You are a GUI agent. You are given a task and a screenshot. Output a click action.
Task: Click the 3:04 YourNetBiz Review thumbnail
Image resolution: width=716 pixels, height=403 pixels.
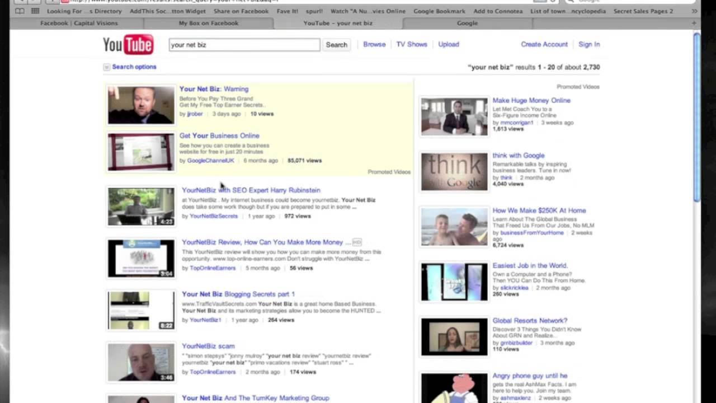(141, 259)
